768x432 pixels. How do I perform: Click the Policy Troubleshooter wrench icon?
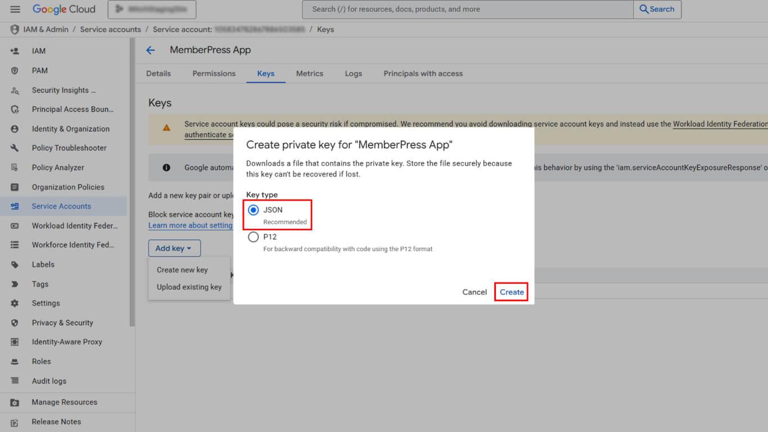click(x=15, y=148)
